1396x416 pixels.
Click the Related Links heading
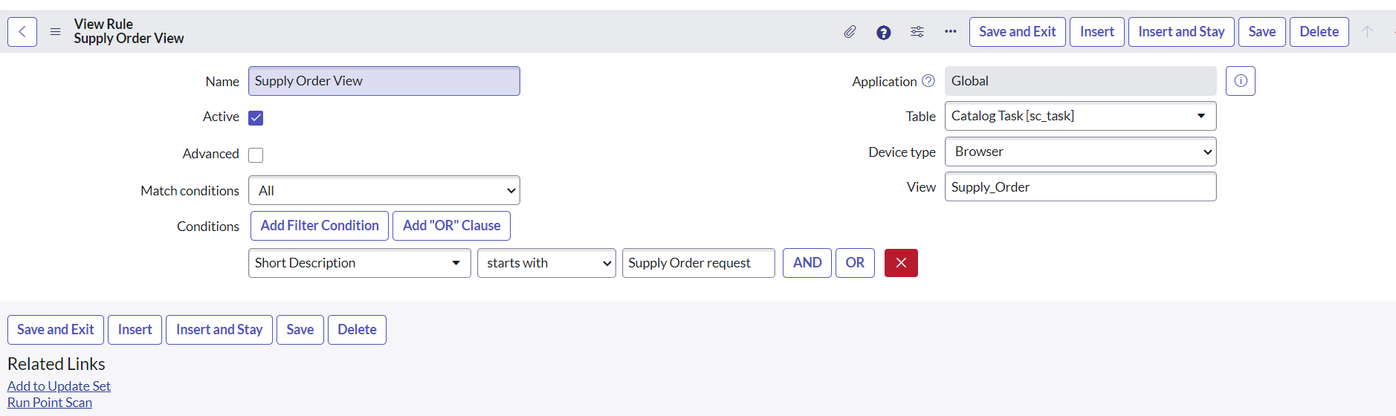click(x=56, y=364)
